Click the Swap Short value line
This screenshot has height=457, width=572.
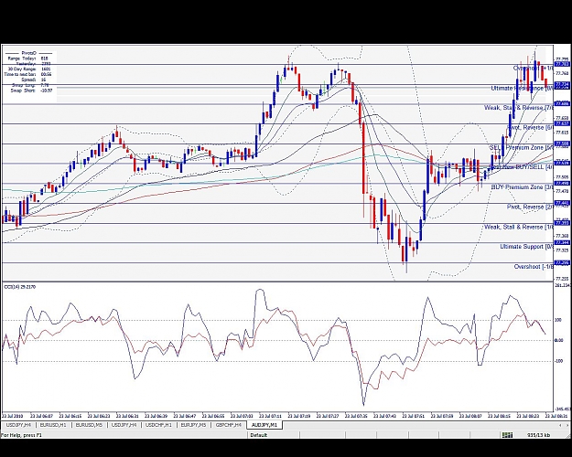click(32, 90)
